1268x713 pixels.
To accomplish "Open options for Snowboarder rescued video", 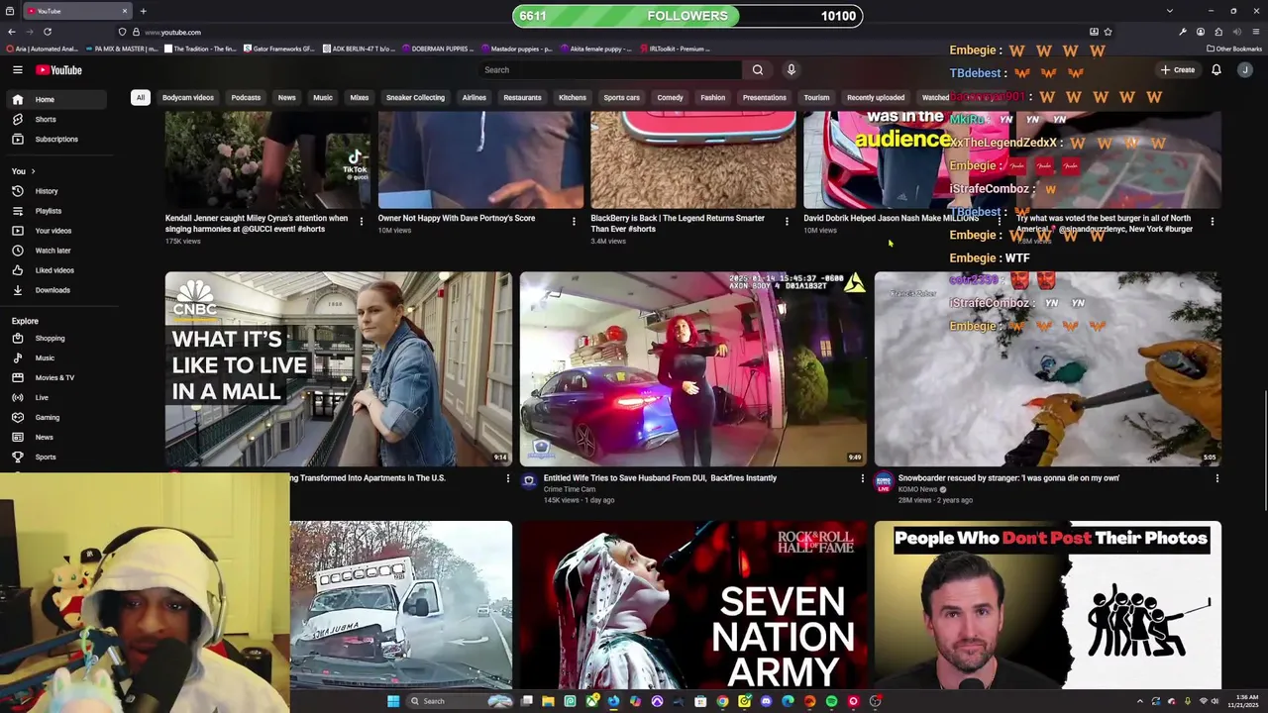I will tap(1216, 478).
